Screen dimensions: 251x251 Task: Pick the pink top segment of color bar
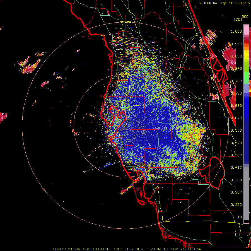pos(246,30)
